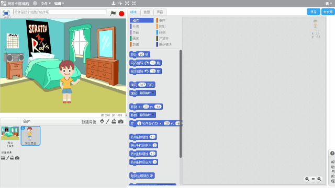The image size is (335, 188).
Task: Choose new sprite from library icon
Action: click(102, 121)
